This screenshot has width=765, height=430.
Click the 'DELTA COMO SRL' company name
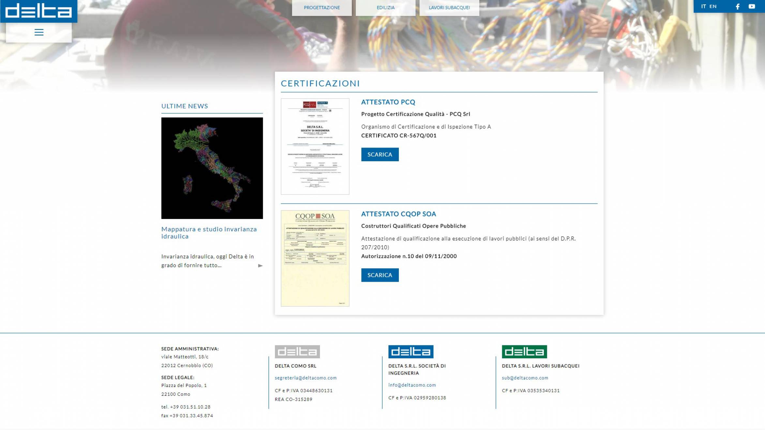coord(295,366)
